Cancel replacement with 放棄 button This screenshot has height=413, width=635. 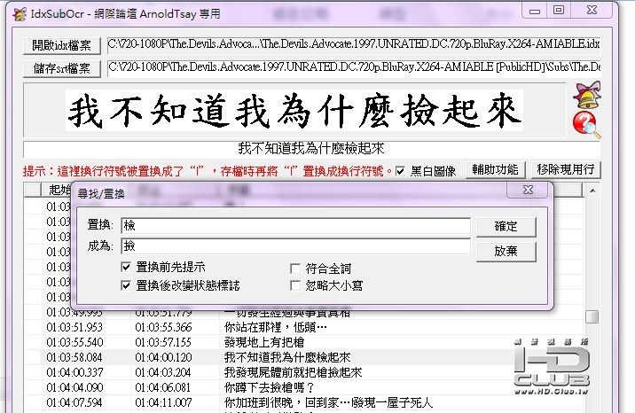[x=506, y=251]
